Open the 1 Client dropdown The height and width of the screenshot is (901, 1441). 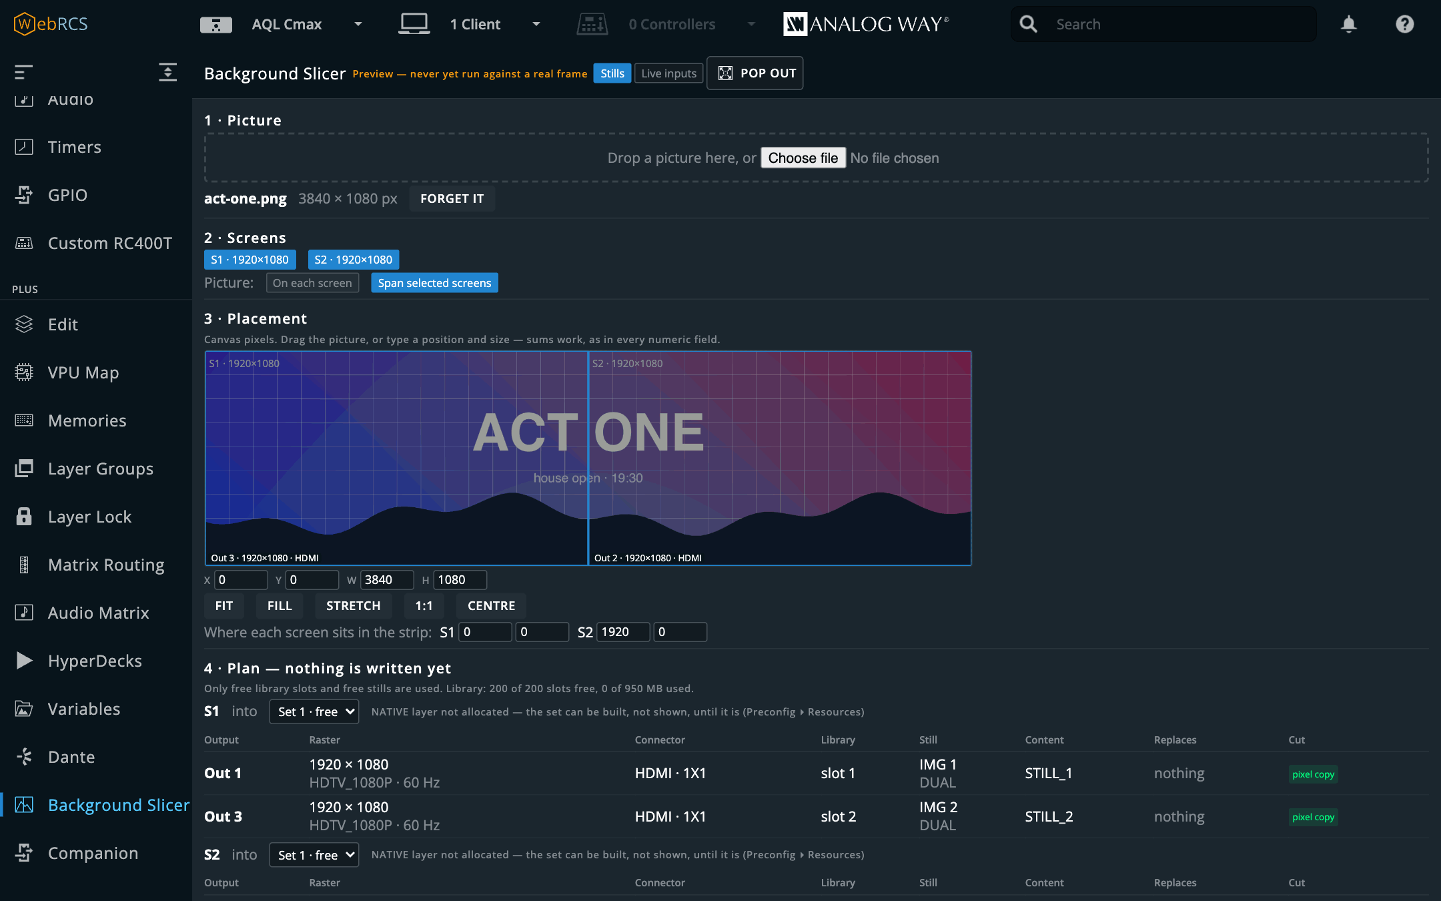[x=470, y=25]
